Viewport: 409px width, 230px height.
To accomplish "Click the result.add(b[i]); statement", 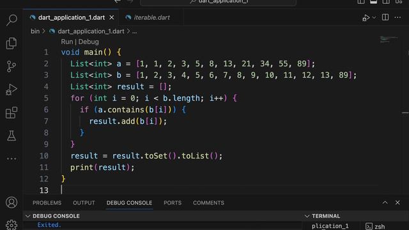I will click(x=128, y=121).
